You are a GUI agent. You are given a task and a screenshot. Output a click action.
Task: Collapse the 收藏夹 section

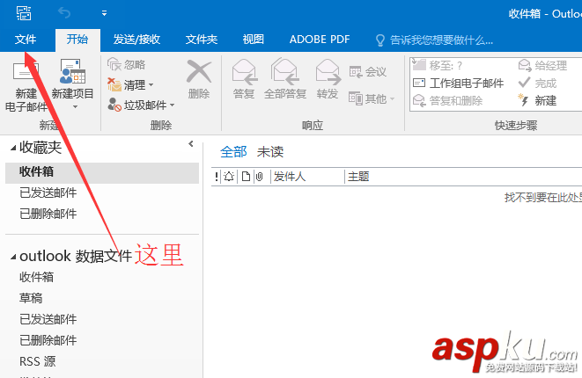click(x=13, y=149)
